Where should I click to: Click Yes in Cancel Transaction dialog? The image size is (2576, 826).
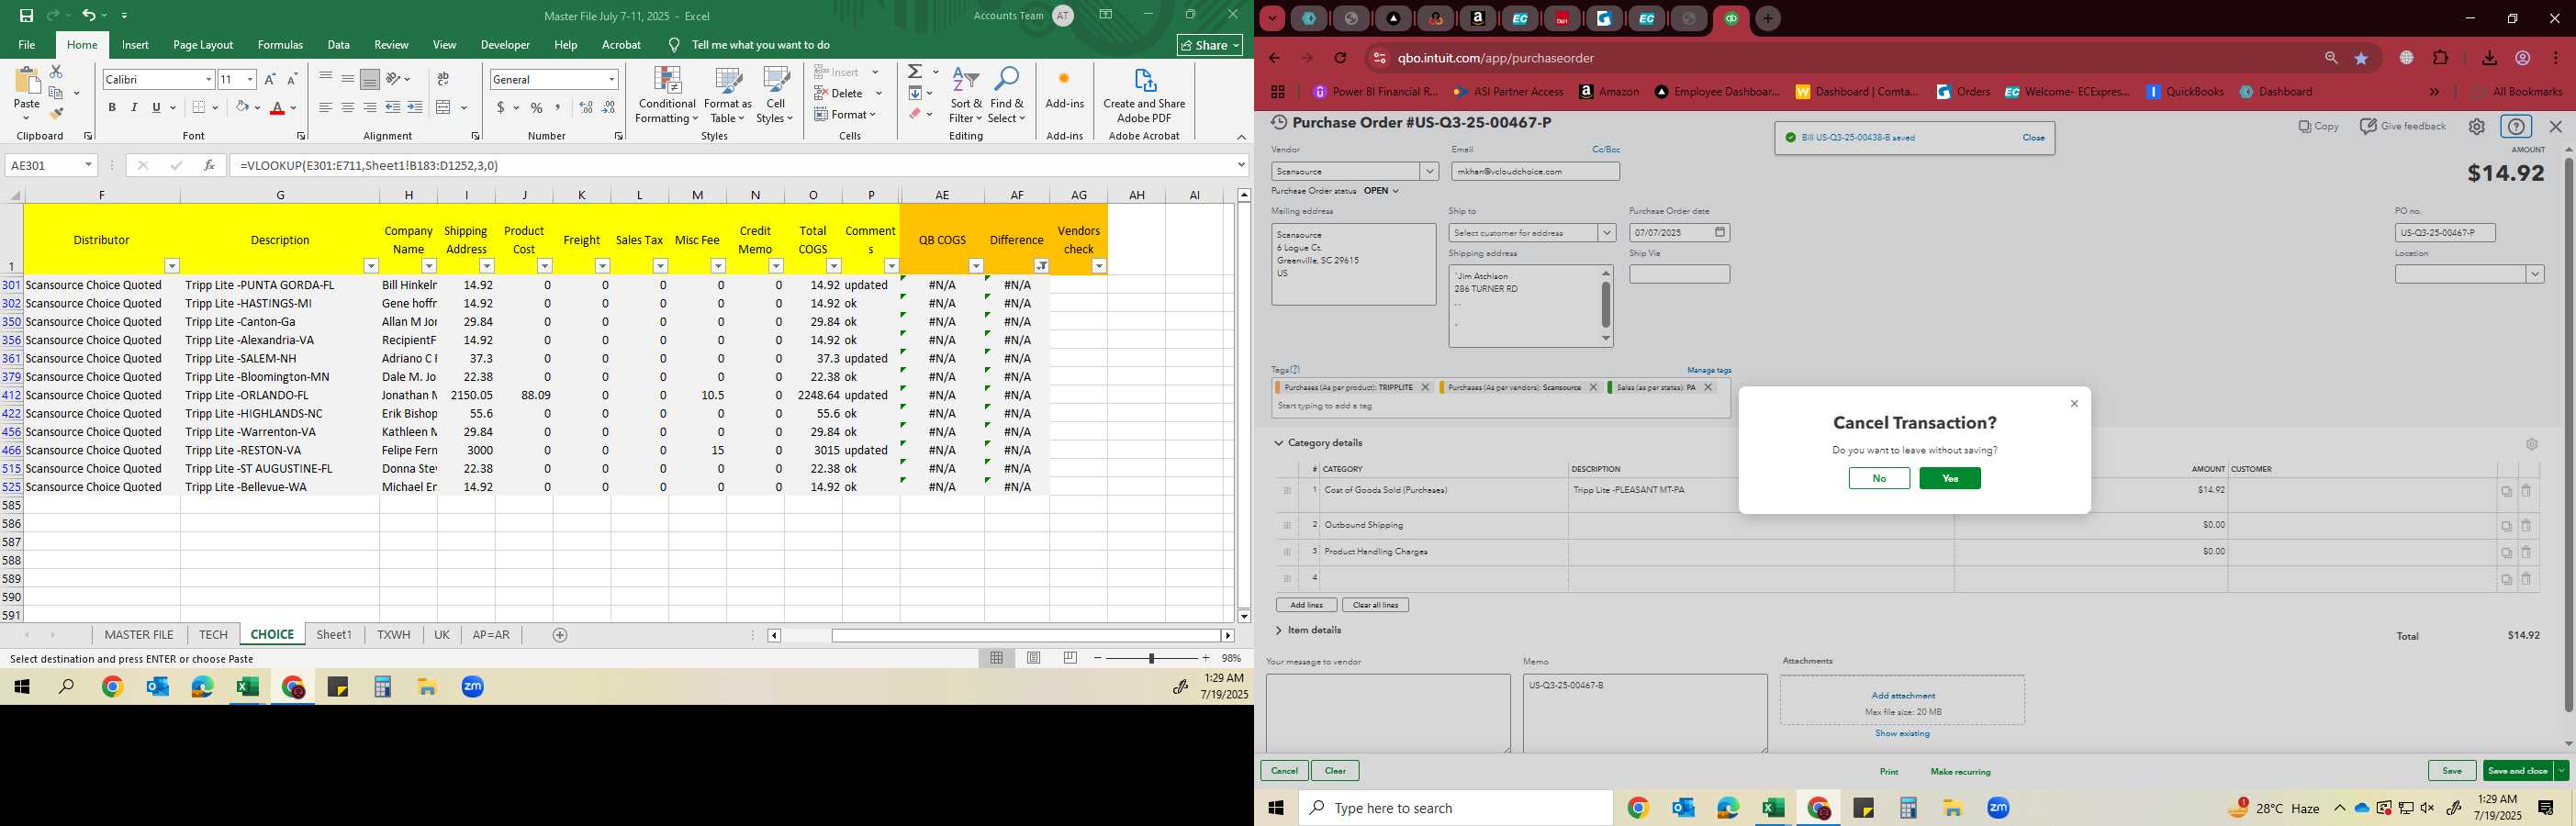[1949, 478]
